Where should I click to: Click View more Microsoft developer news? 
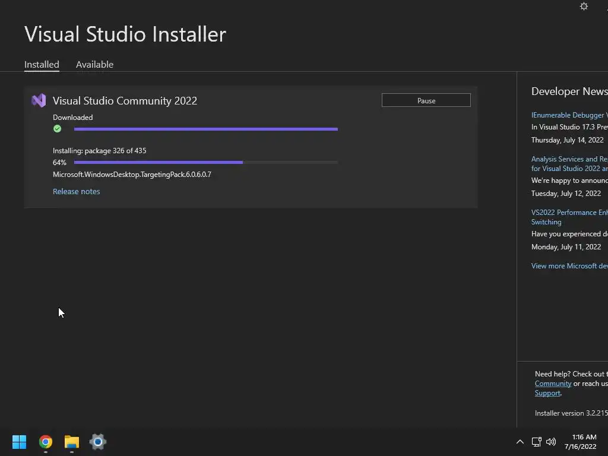pyautogui.click(x=569, y=265)
